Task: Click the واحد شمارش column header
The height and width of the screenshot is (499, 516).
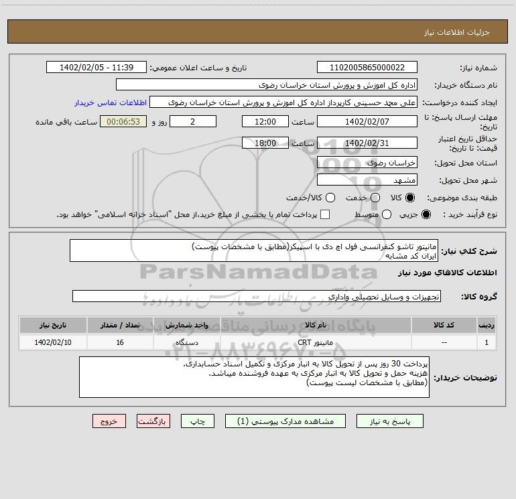Action: click(x=186, y=325)
